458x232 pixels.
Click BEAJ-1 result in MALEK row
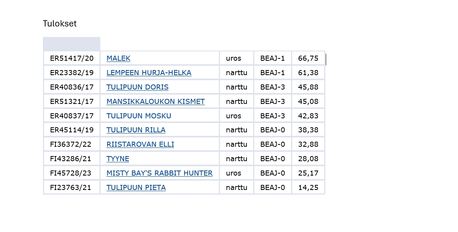click(273, 58)
